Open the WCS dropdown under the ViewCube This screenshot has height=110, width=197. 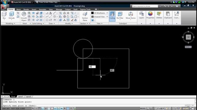[x=188, y=47]
